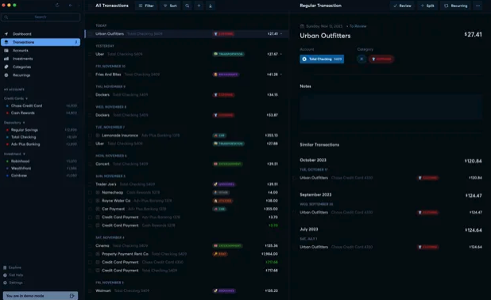
Task: Click the Split button
Action: click(427, 6)
